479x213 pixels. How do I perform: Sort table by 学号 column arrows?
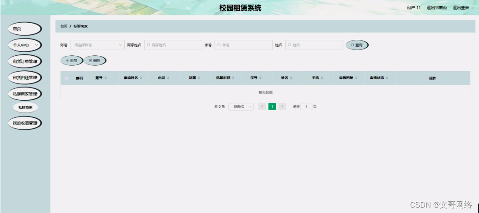(x=260, y=78)
